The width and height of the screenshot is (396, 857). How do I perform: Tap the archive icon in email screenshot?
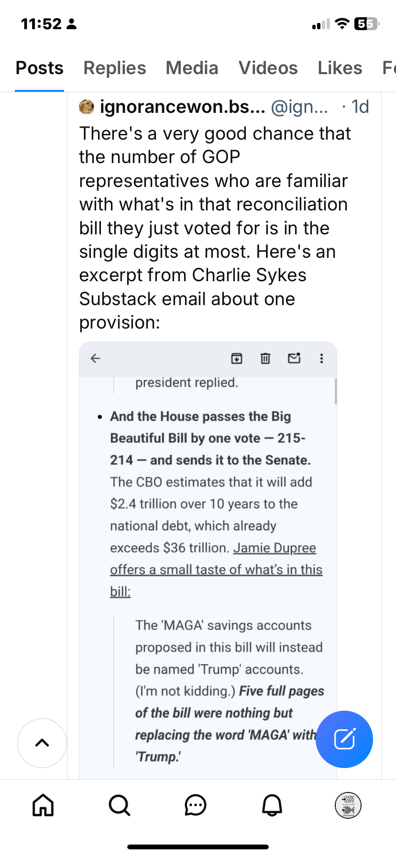click(x=237, y=358)
